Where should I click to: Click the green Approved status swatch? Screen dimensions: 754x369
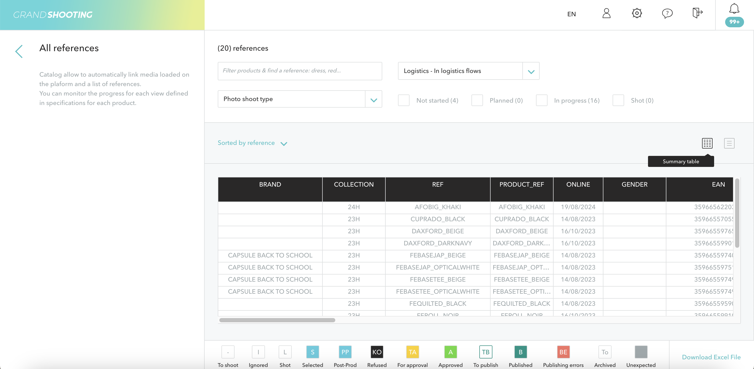point(450,352)
